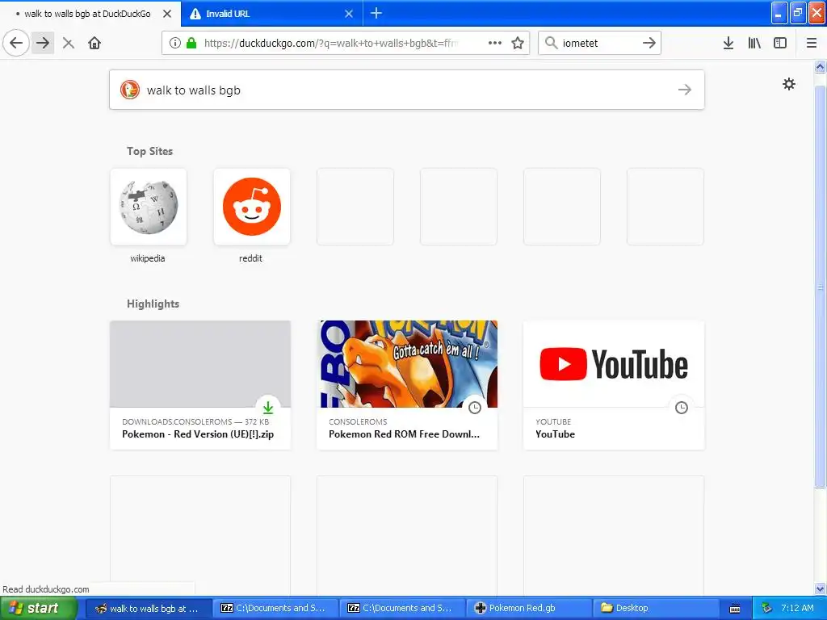
Task: Go back to the previous page
Action: click(x=16, y=43)
